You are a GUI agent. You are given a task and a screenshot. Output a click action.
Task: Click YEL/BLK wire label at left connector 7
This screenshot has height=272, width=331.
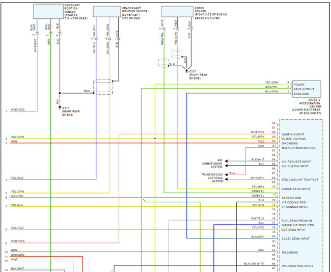pyautogui.click(x=17, y=205)
